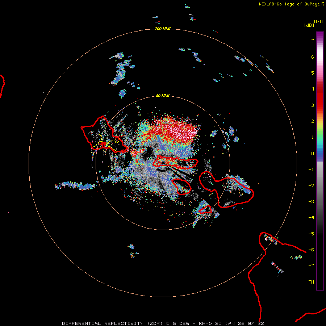Click the blue band of the color bar
Viewport: 326px width, 326px height.
coord(320,155)
